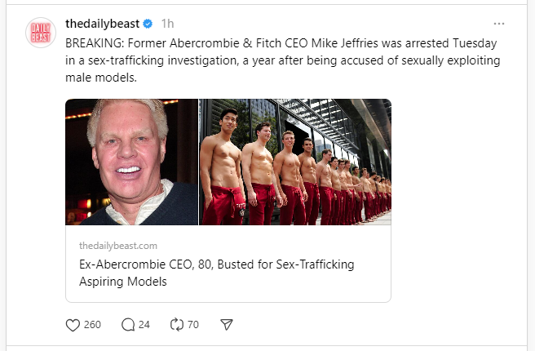The height and width of the screenshot is (351, 535).
Task: Repost using the arrows icon
Action: (177, 324)
